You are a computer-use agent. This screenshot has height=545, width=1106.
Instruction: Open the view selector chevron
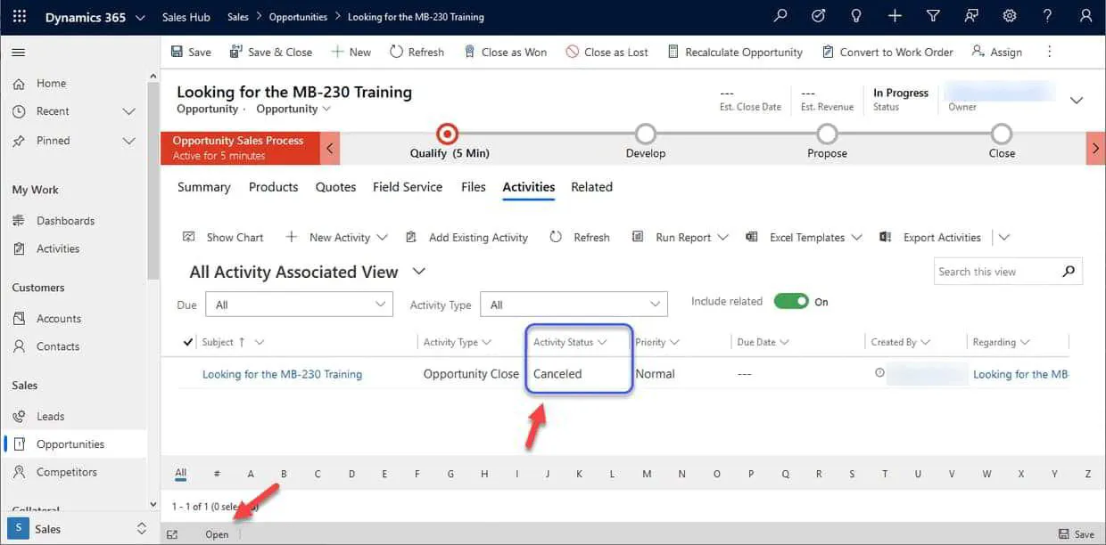tap(419, 272)
